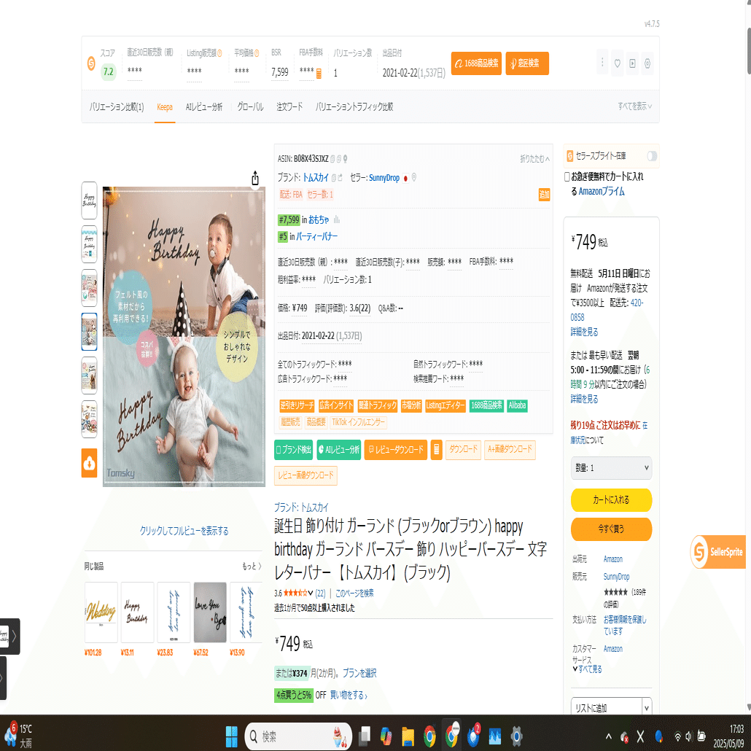Click the lightbulb icon next to ASIN
The width and height of the screenshot is (751, 751).
(x=345, y=158)
